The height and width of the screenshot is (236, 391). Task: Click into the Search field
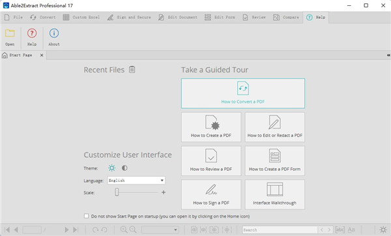coord(280,229)
